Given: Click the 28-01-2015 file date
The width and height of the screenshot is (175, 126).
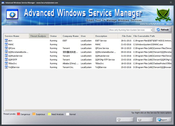Looking at the screenshot, I should tap(126, 41).
